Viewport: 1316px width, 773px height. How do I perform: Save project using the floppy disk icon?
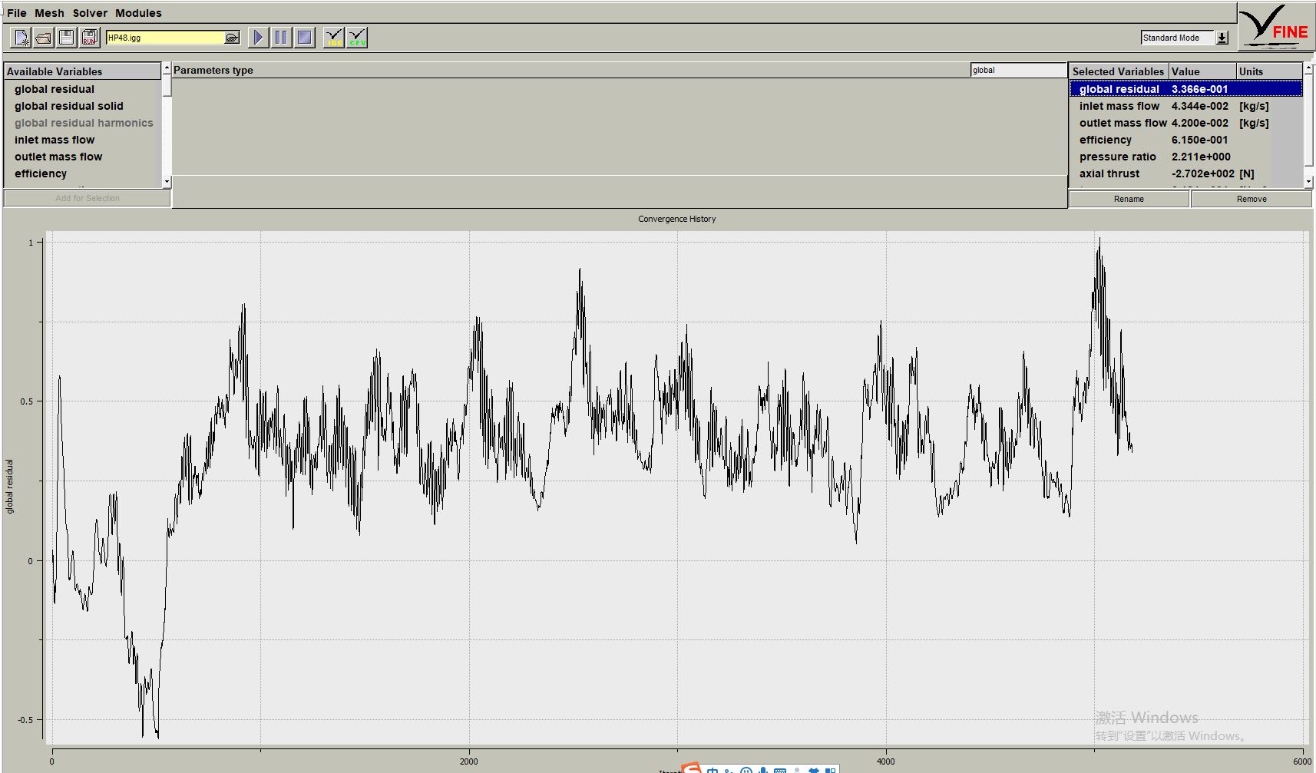click(x=67, y=38)
